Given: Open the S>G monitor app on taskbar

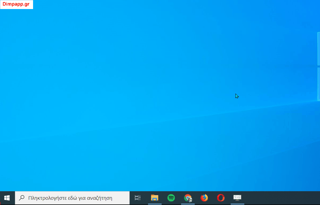Looking at the screenshot, I should point(237,198).
